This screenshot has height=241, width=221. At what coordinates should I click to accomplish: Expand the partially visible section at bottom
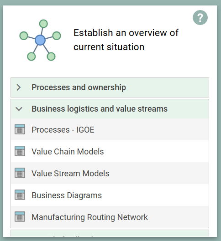click(110, 233)
